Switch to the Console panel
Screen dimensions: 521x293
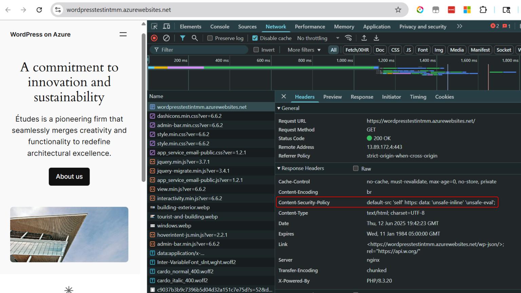tap(219, 26)
